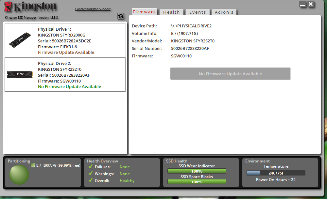Open the Events tab
This screenshot has height=199, width=327.
(198, 12)
